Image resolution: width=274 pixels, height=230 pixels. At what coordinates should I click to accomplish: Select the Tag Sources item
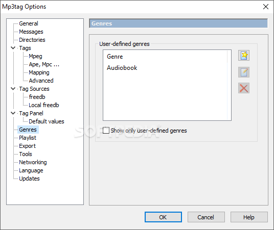tap(34, 89)
